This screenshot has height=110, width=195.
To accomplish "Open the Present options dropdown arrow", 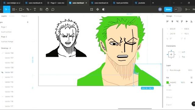I will coord(189,9).
